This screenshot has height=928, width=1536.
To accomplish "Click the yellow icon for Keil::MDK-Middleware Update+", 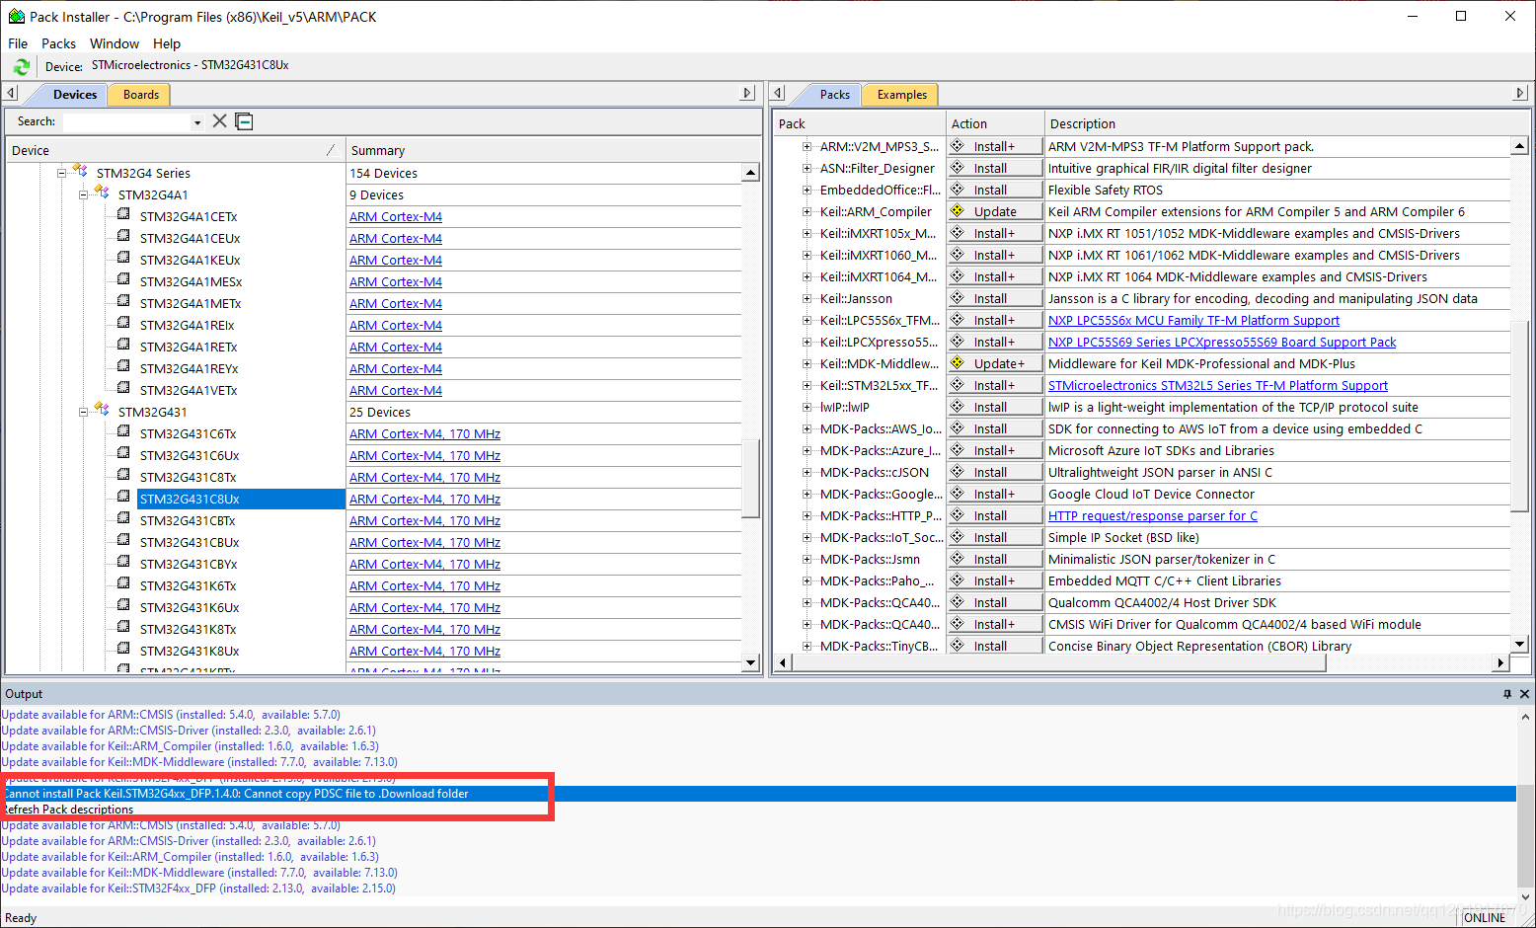I will [958, 362].
